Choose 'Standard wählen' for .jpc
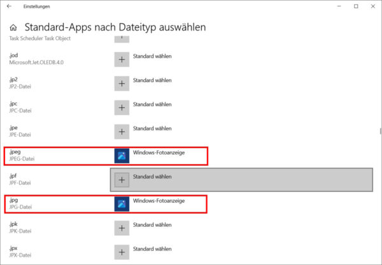This screenshot has width=382, height=265. pyautogui.click(x=152, y=104)
